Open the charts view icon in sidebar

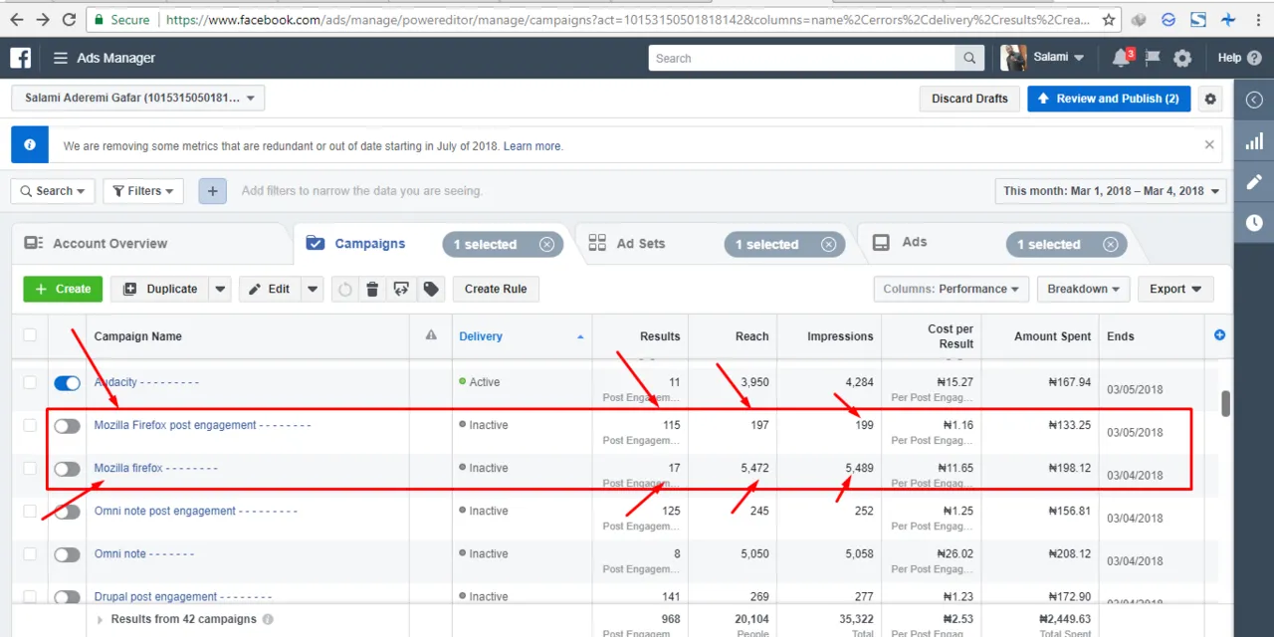click(x=1254, y=141)
